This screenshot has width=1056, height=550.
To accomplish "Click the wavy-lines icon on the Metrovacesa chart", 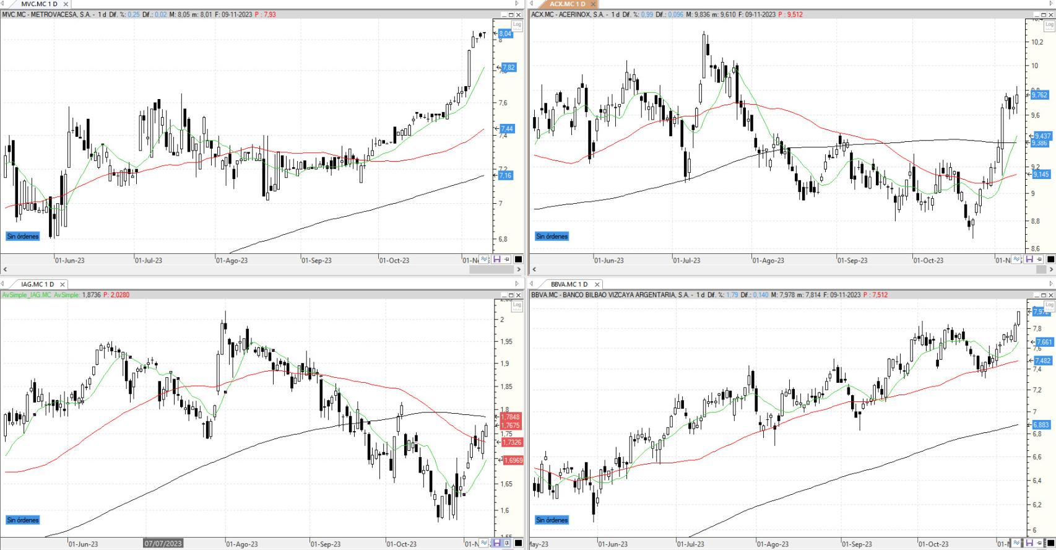I will coord(484,260).
